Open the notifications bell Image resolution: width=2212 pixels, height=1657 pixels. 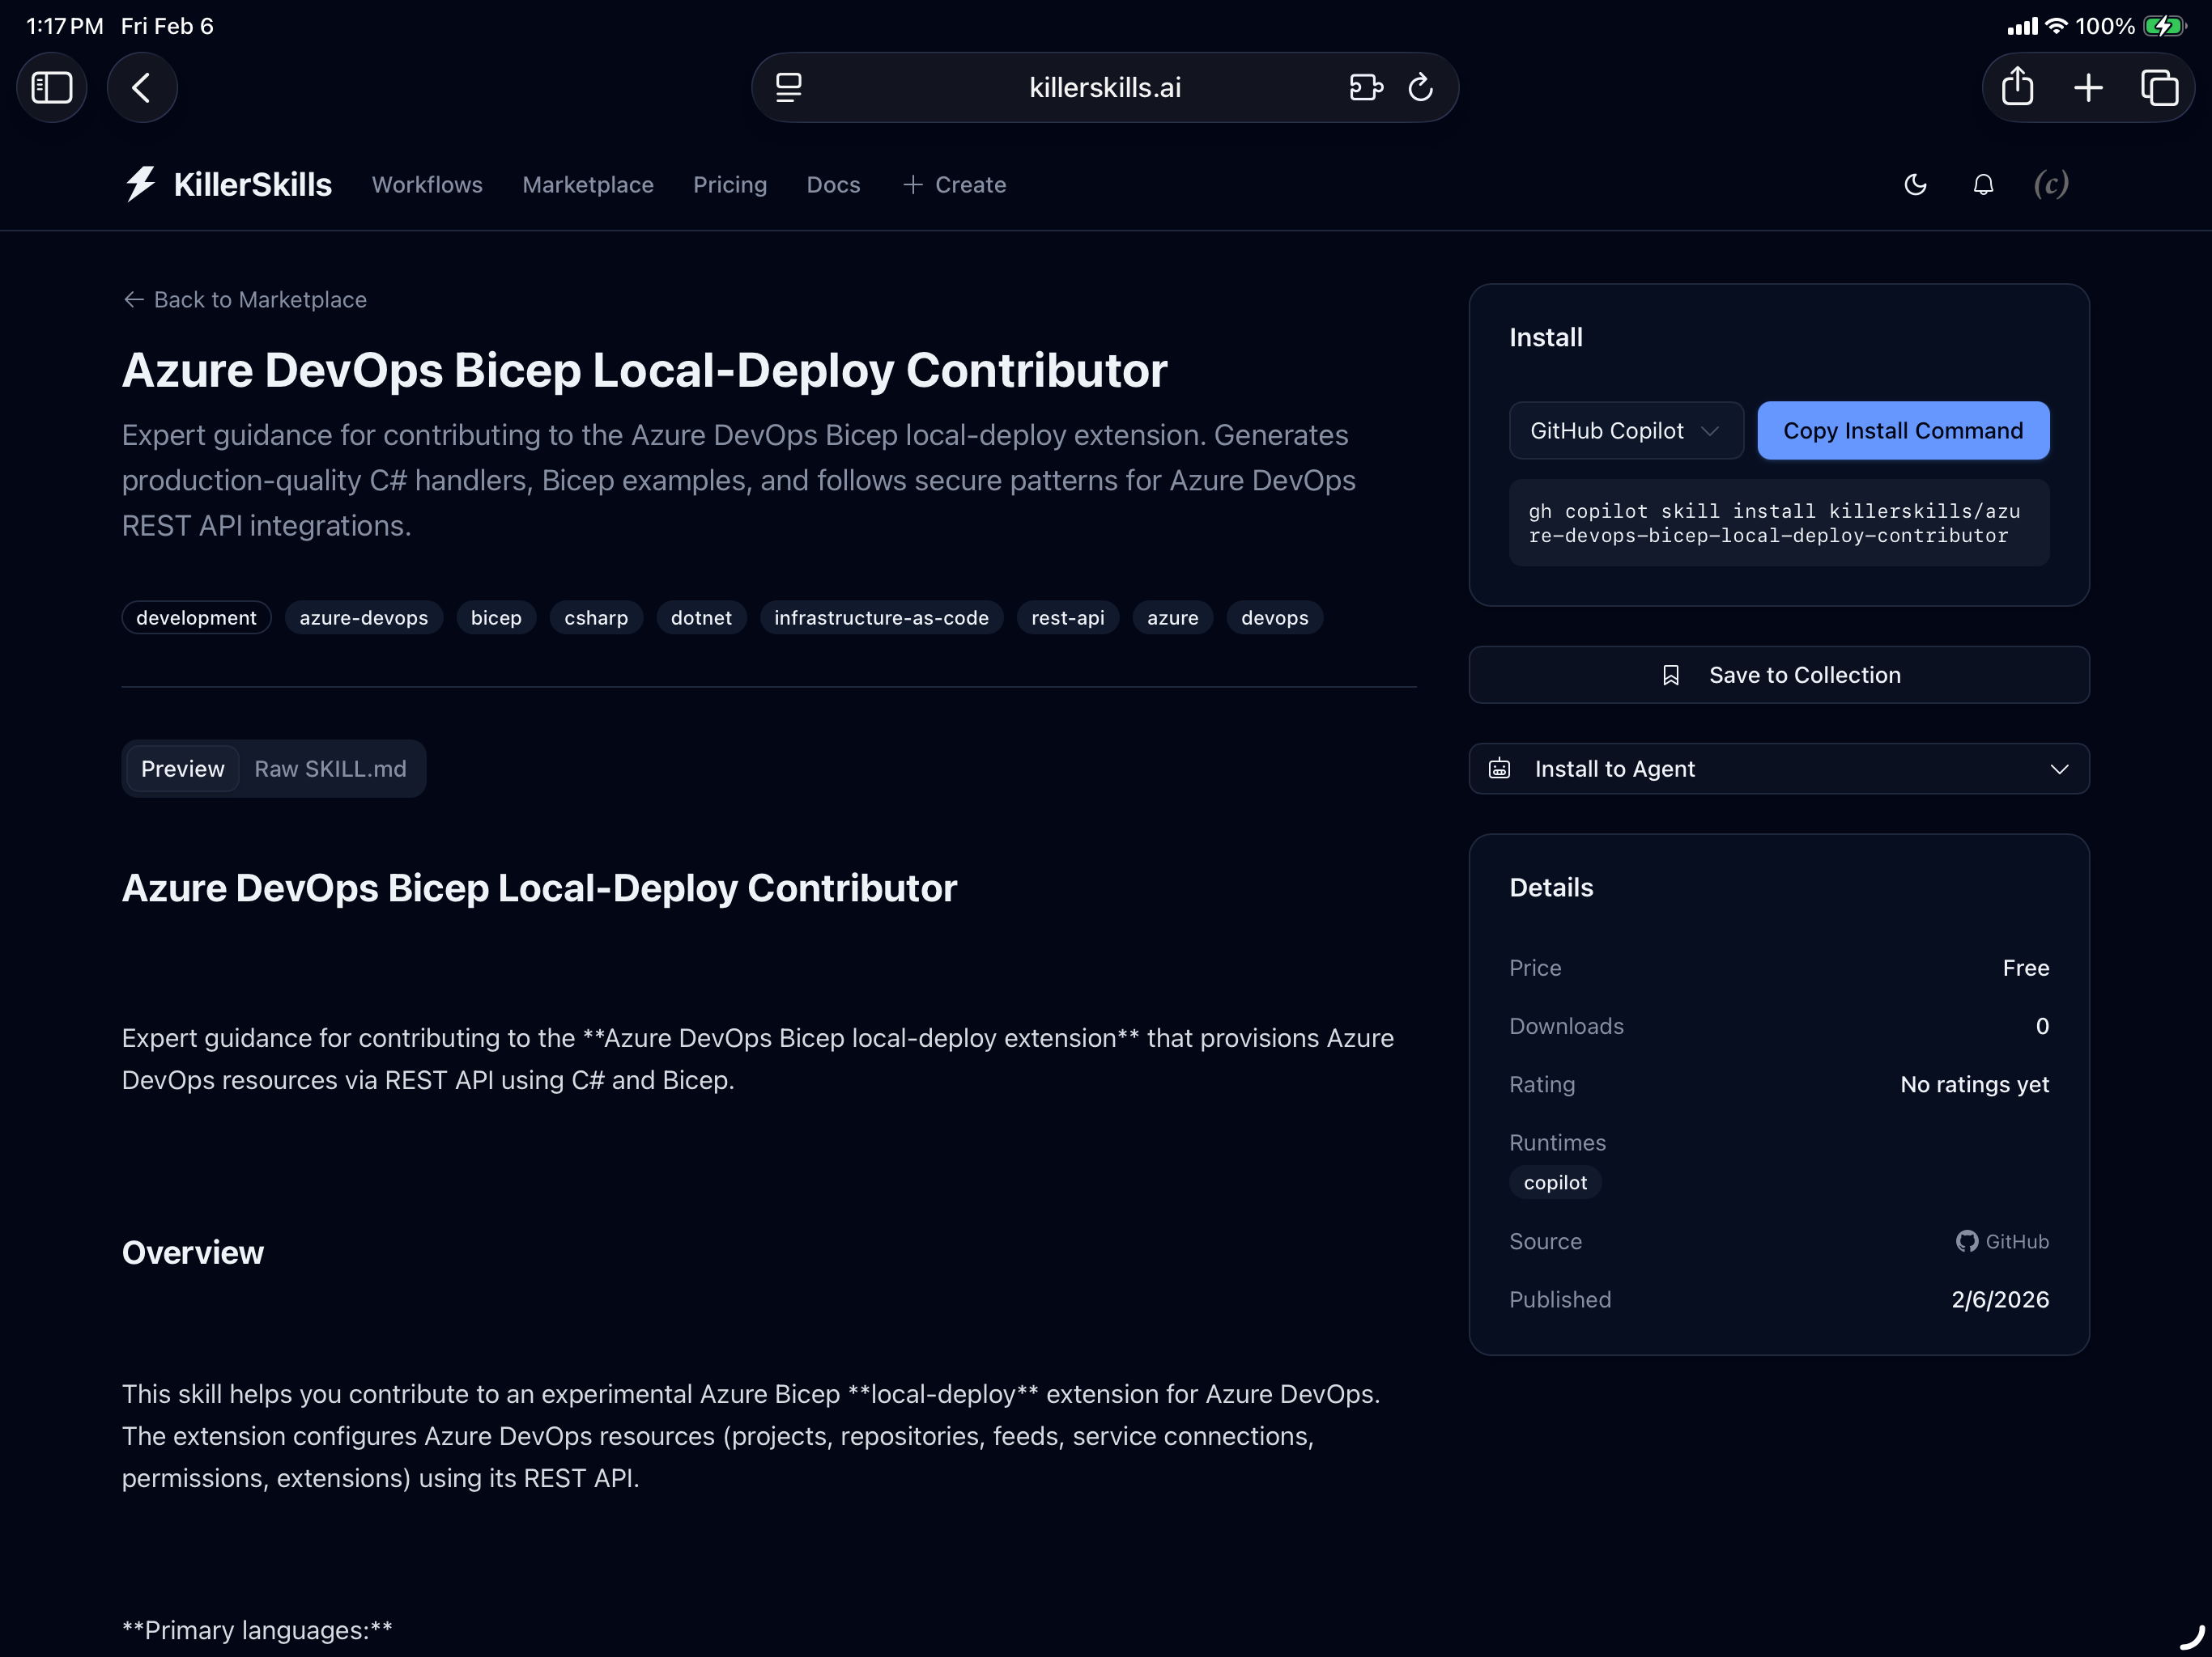coord(1983,185)
